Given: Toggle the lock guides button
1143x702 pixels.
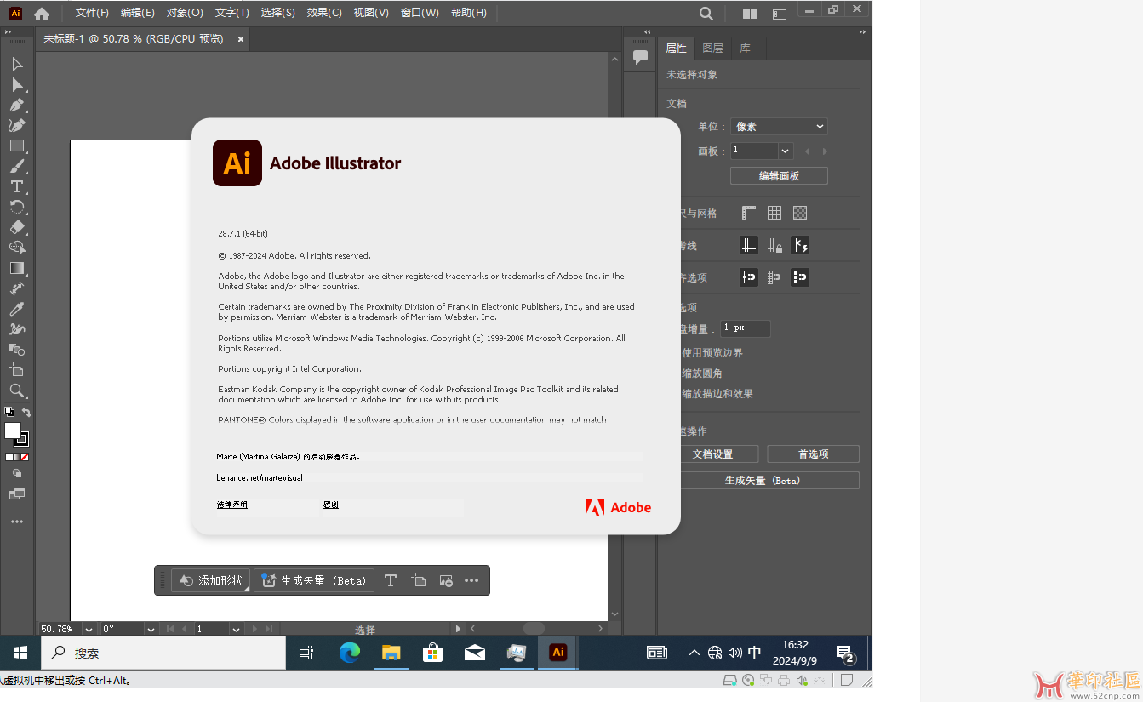Looking at the screenshot, I should click(774, 245).
